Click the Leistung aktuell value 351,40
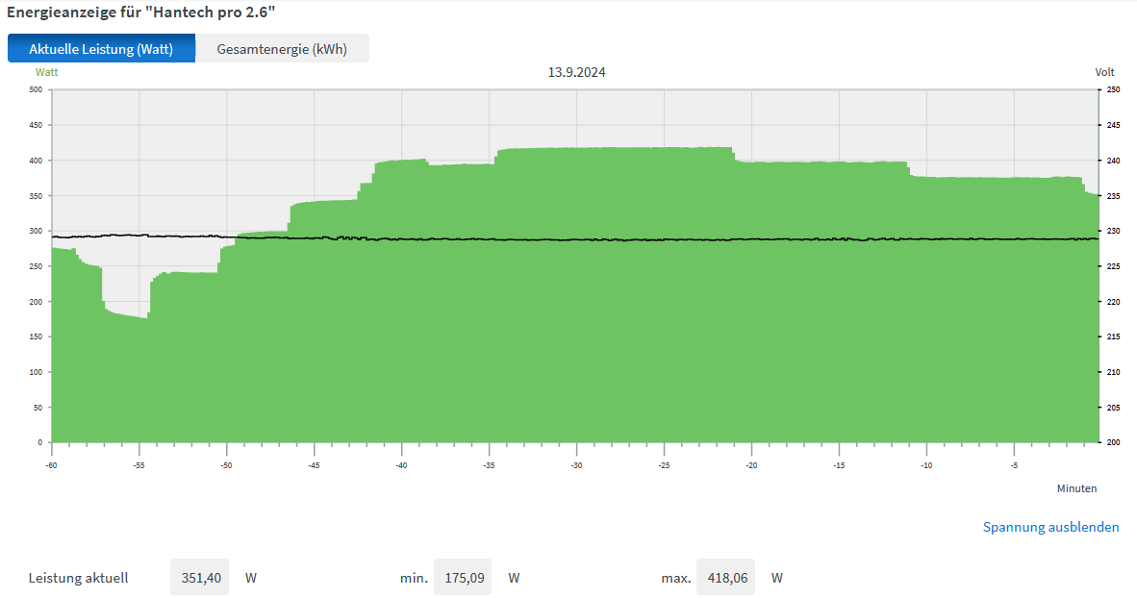 199,578
